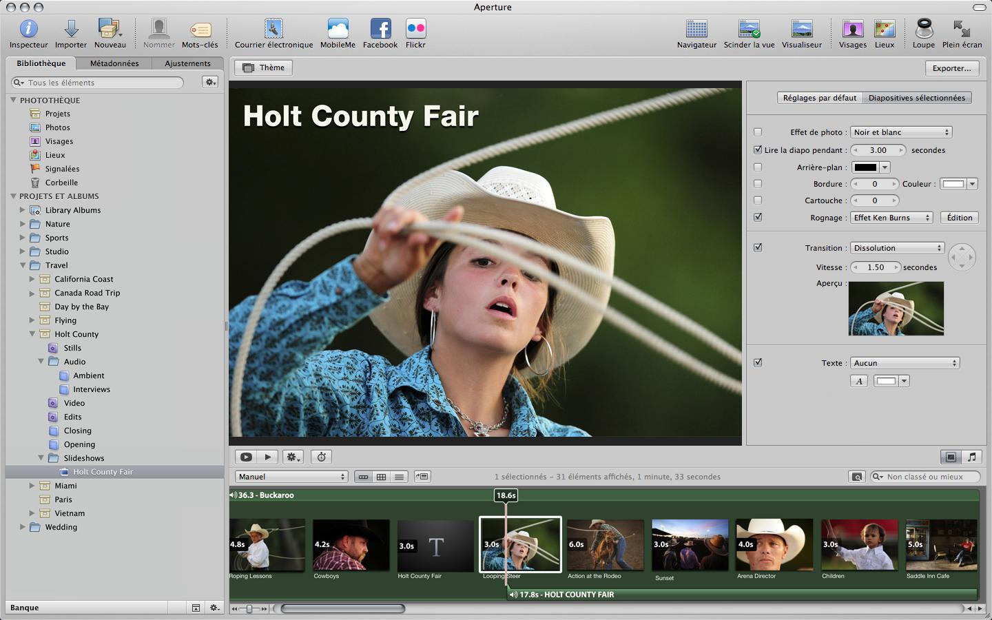Image resolution: width=992 pixels, height=620 pixels.
Task: Open the Inspecteur toolbar icon
Action: click(x=28, y=29)
